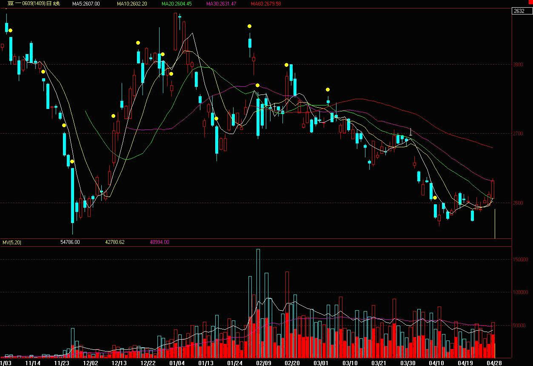Click the small red square in top-right corner

pyautogui.click(x=530, y=2)
